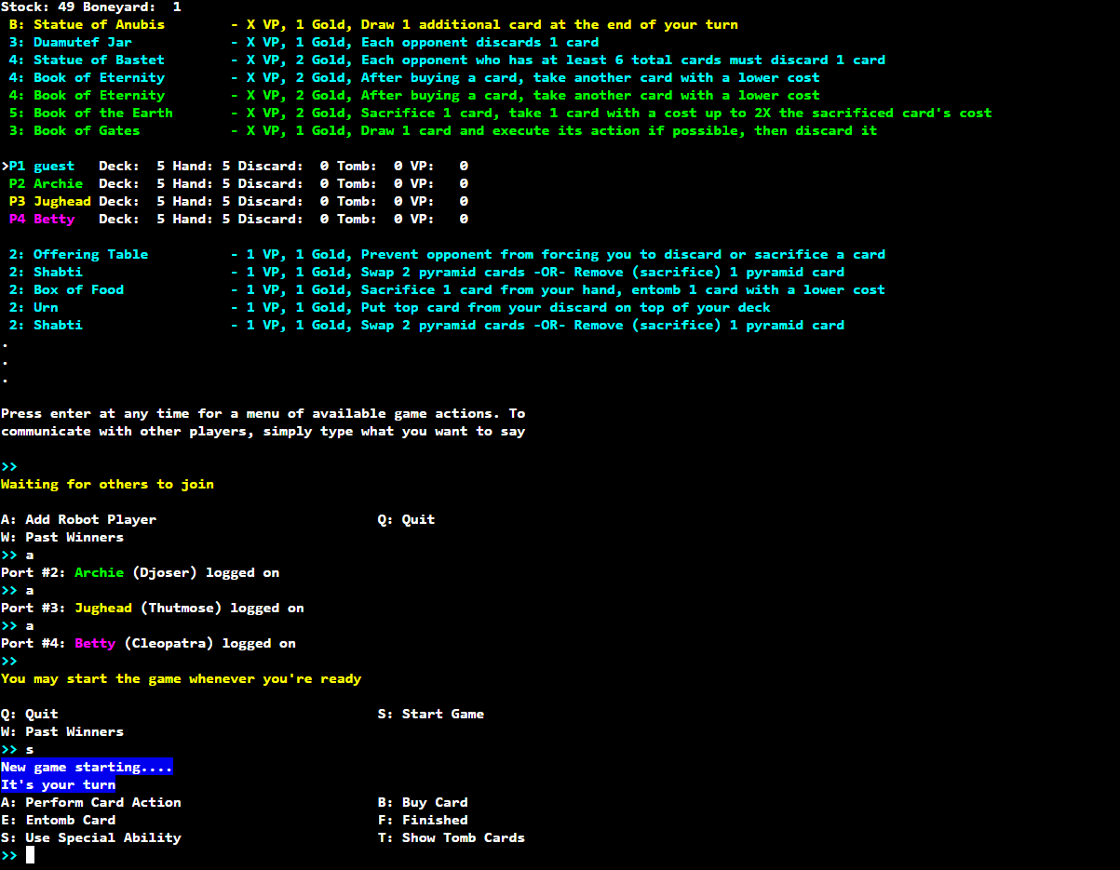Click the 'Duamutef Jar' card row
Screen dimensions: 1120x870
pos(304,42)
